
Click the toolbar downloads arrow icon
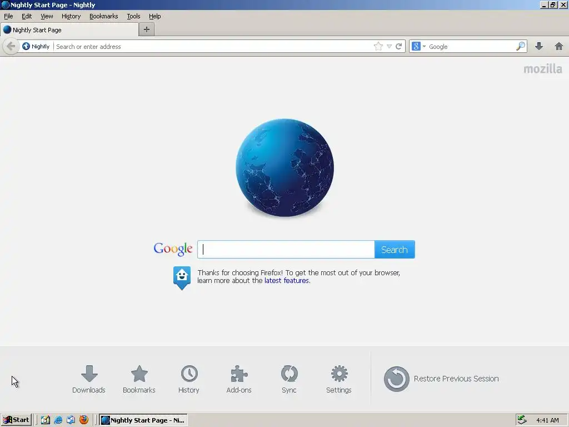(x=539, y=46)
